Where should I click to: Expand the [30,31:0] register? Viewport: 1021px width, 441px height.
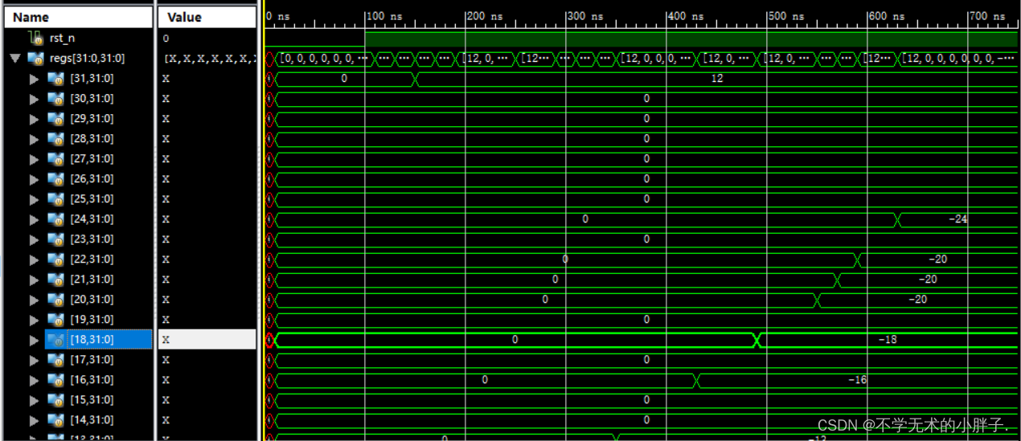(34, 99)
